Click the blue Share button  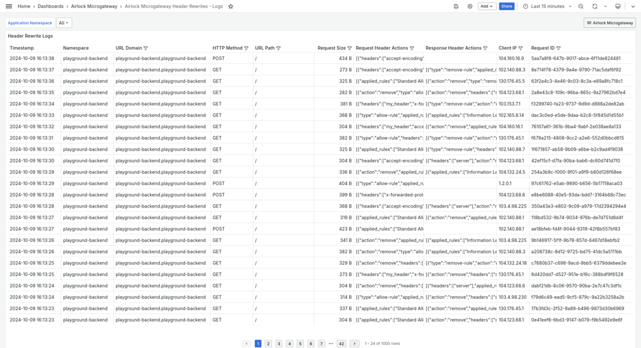[506, 6]
